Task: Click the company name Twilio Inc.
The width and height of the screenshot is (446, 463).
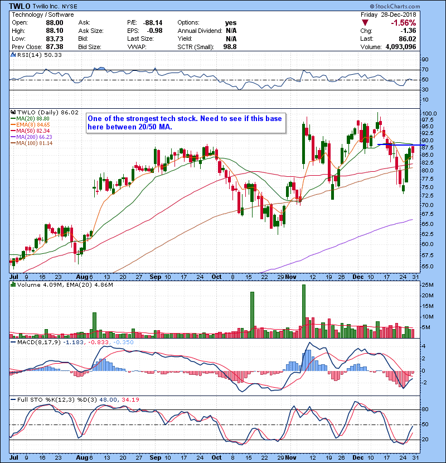Action: coord(46,6)
